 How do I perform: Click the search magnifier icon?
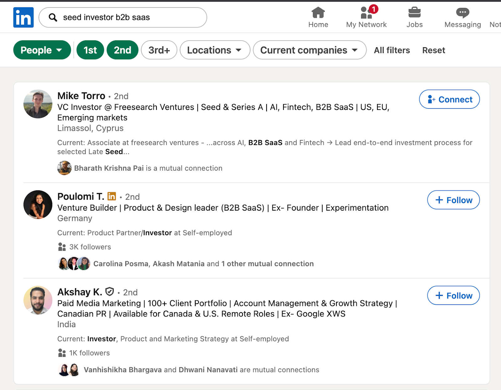click(53, 17)
